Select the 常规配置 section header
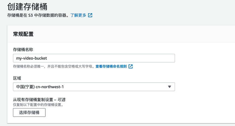 click(23, 34)
